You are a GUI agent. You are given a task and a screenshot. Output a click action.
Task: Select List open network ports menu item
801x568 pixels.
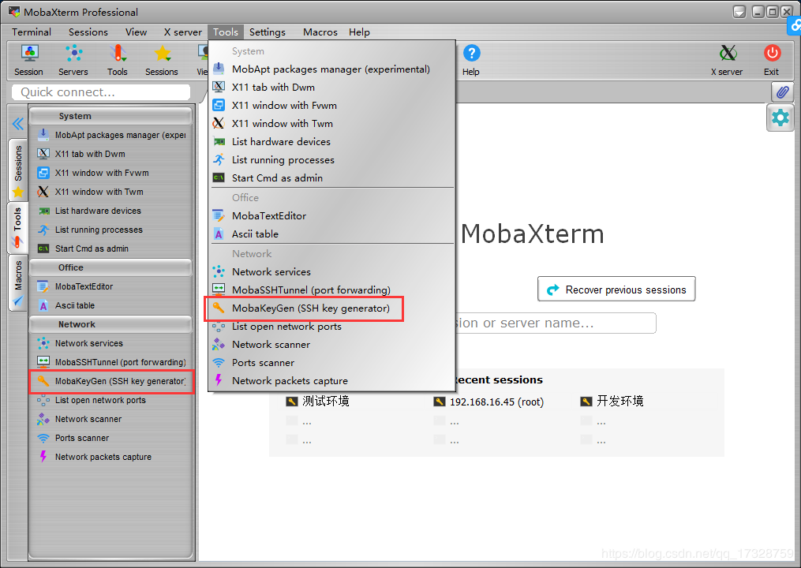click(332, 327)
